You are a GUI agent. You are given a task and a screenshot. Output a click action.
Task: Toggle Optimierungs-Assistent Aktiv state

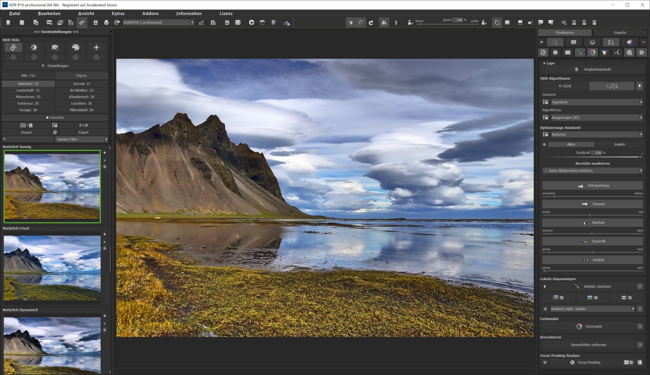coord(571,144)
